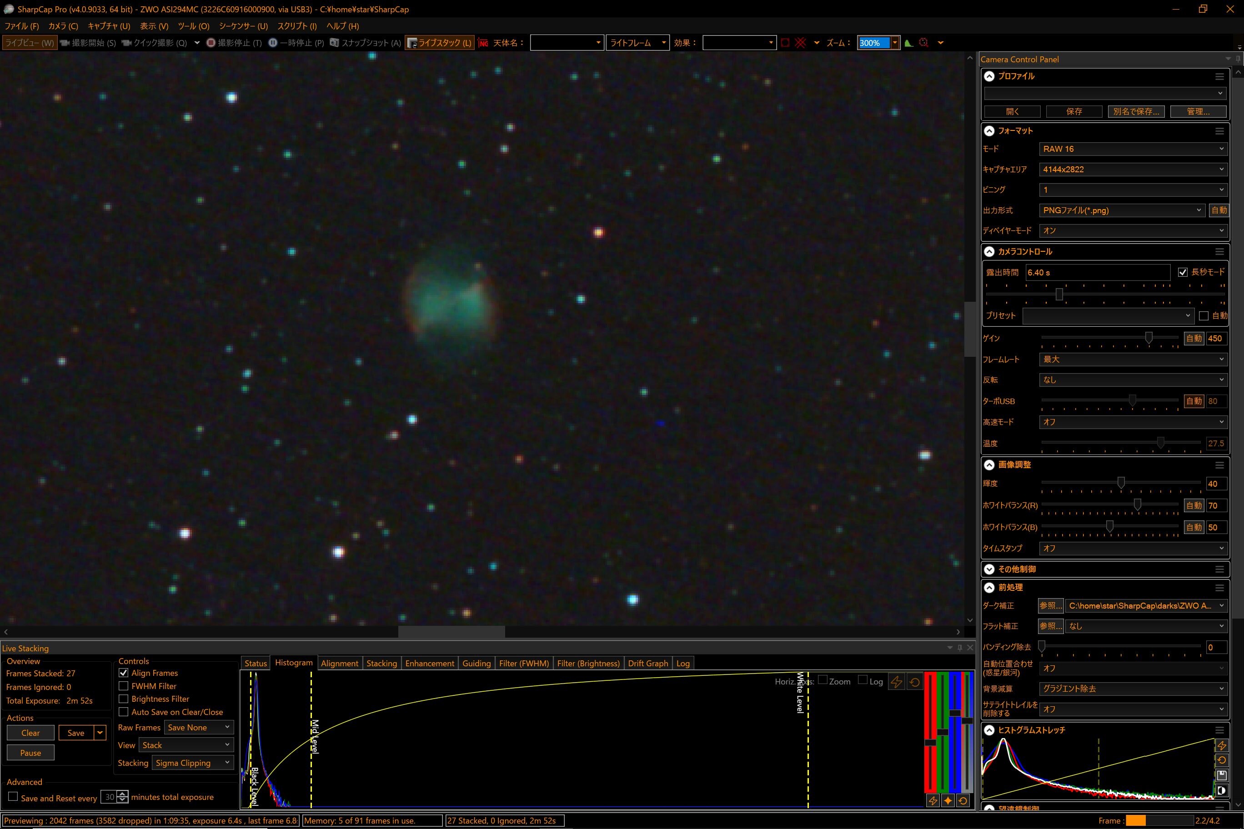This screenshot has height=829, width=1244.
Task: Open the ツール (O) menu
Action: [193, 26]
